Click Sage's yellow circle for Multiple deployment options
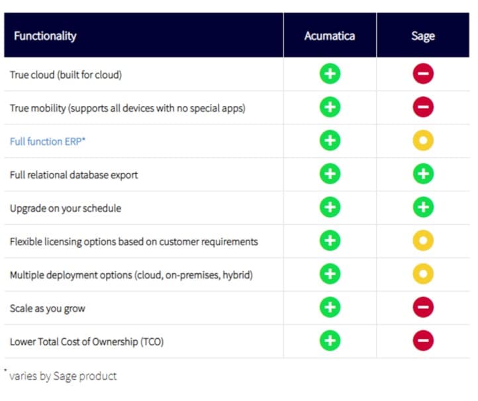 pos(423,274)
